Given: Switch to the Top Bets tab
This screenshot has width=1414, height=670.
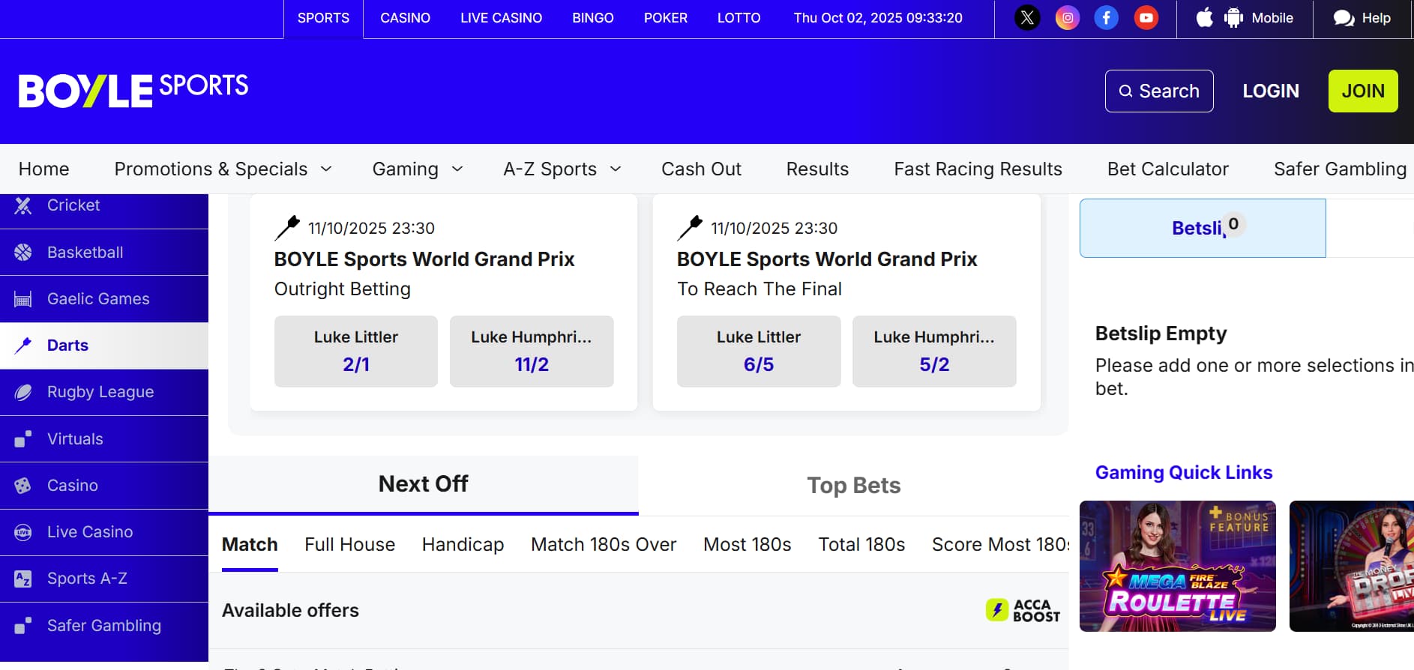Looking at the screenshot, I should tap(853, 486).
